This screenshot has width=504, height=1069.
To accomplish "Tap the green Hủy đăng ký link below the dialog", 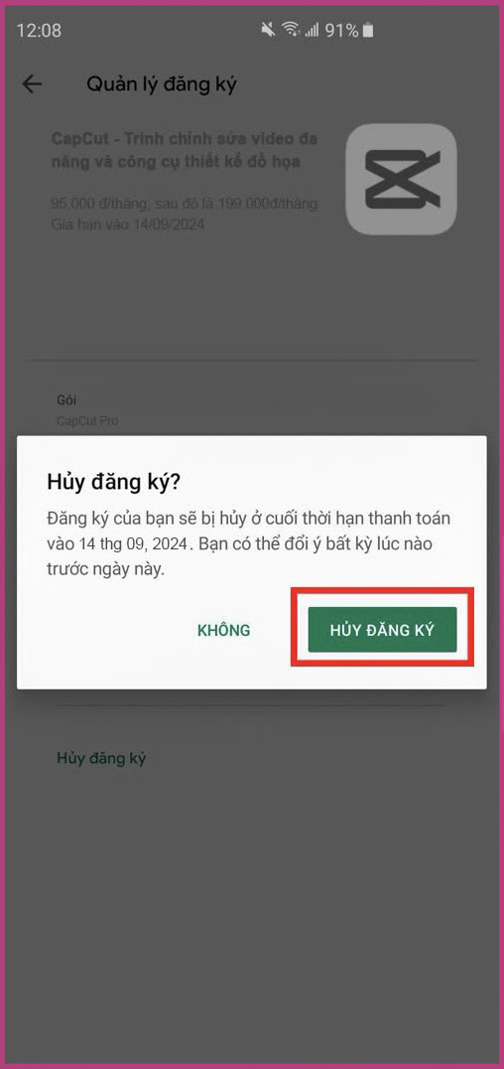I will [x=101, y=758].
